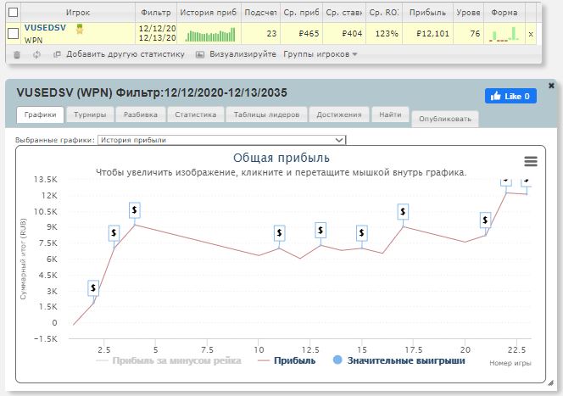Open the VUSEDSV player link
563x396 pixels.
45,28
